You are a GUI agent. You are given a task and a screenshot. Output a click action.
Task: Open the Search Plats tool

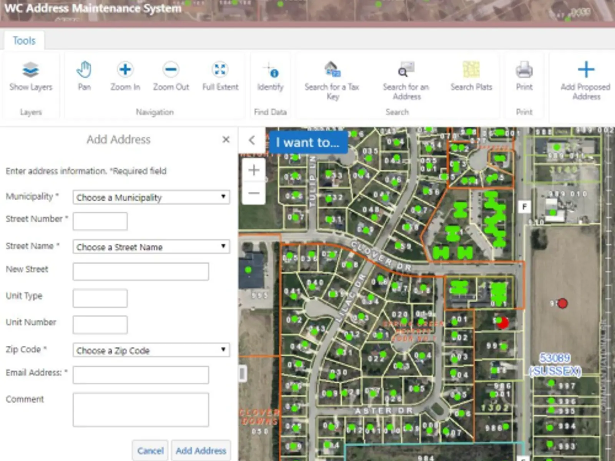471,76
